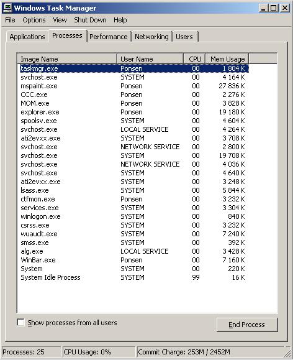This screenshot has height=360, width=293.
Task: Close the Windows Task Manager window
Action: pyautogui.click(x=285, y=8)
